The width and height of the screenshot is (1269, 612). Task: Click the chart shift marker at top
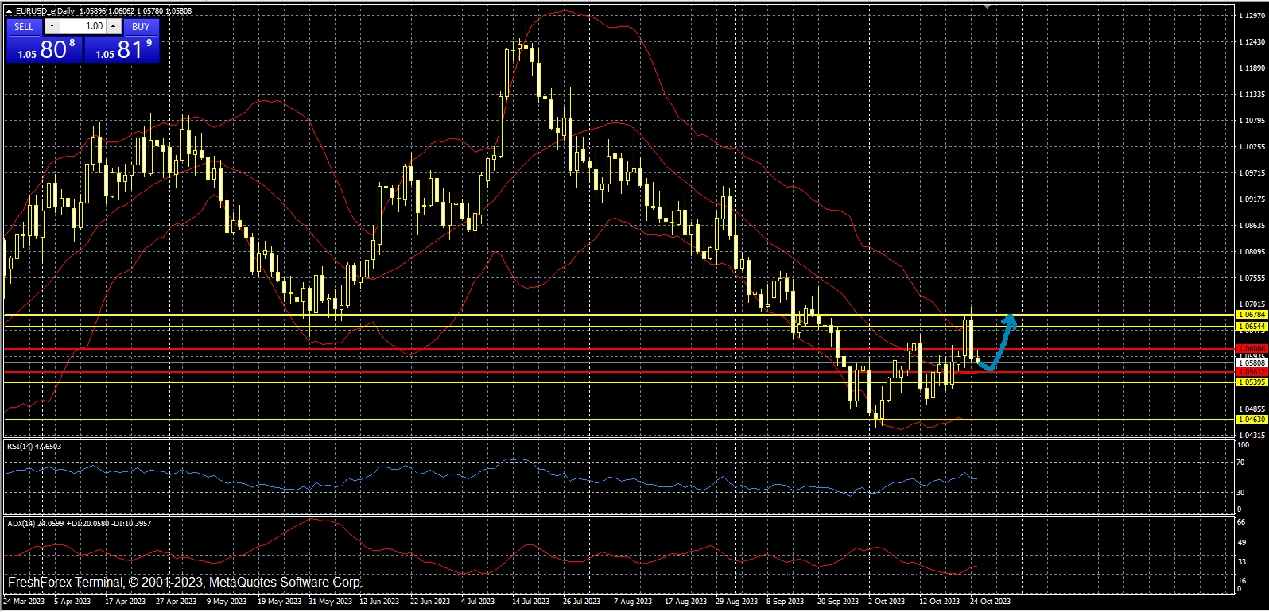(x=987, y=6)
